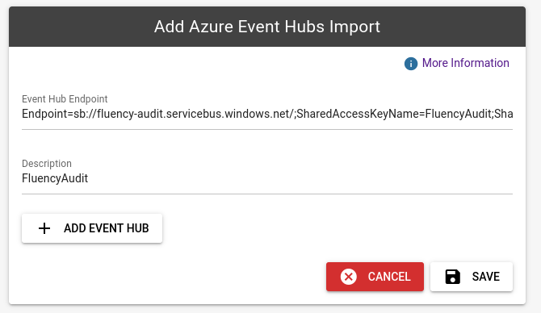Focus the Description input field
The image size is (541, 313).
point(267,178)
